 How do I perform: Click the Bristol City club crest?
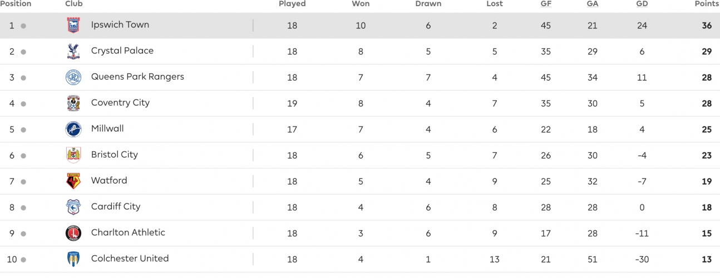point(73,155)
